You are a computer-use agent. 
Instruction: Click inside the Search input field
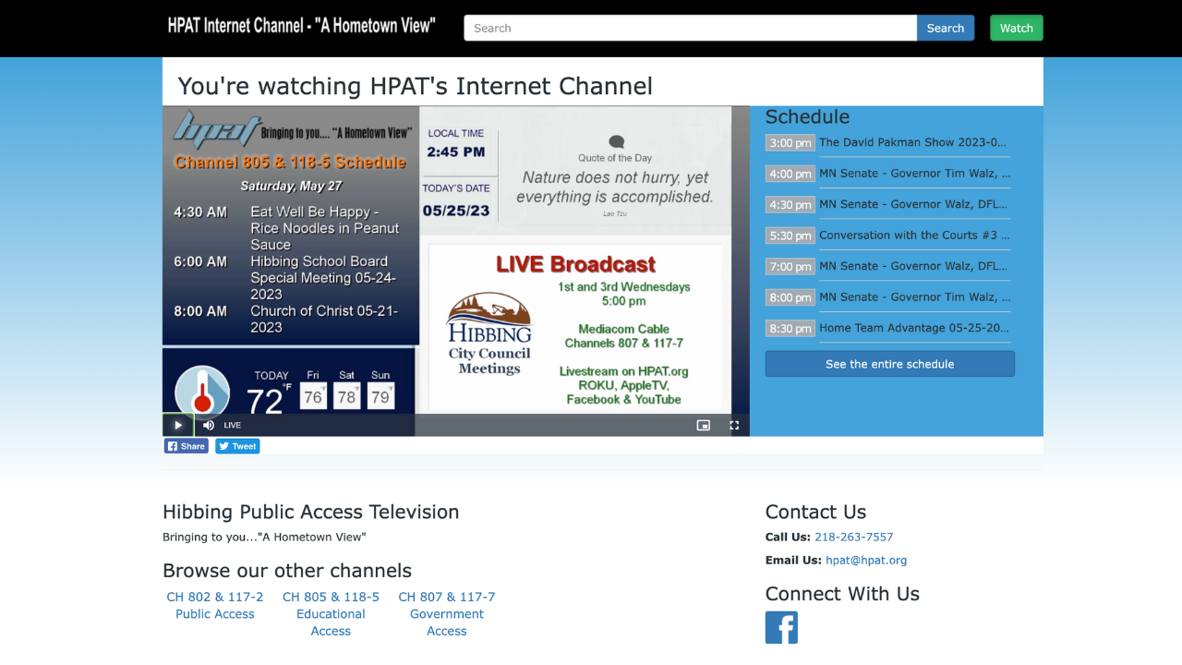tap(688, 28)
